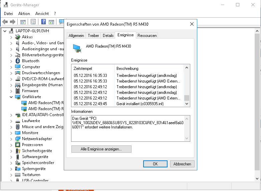
Task: Expand the Computer tree node
Action: coord(11,67)
